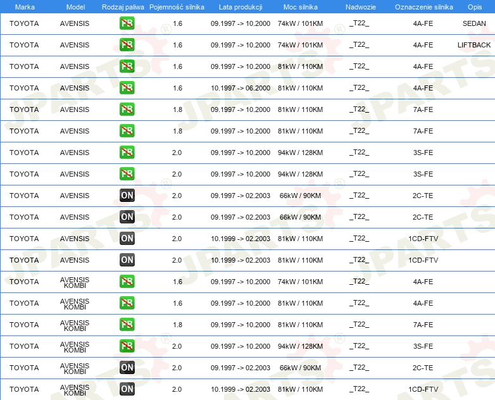This screenshot has height=400, width=495.
Task: Click 1.8 capacity in Avensis Kombi row
Action: click(x=177, y=325)
